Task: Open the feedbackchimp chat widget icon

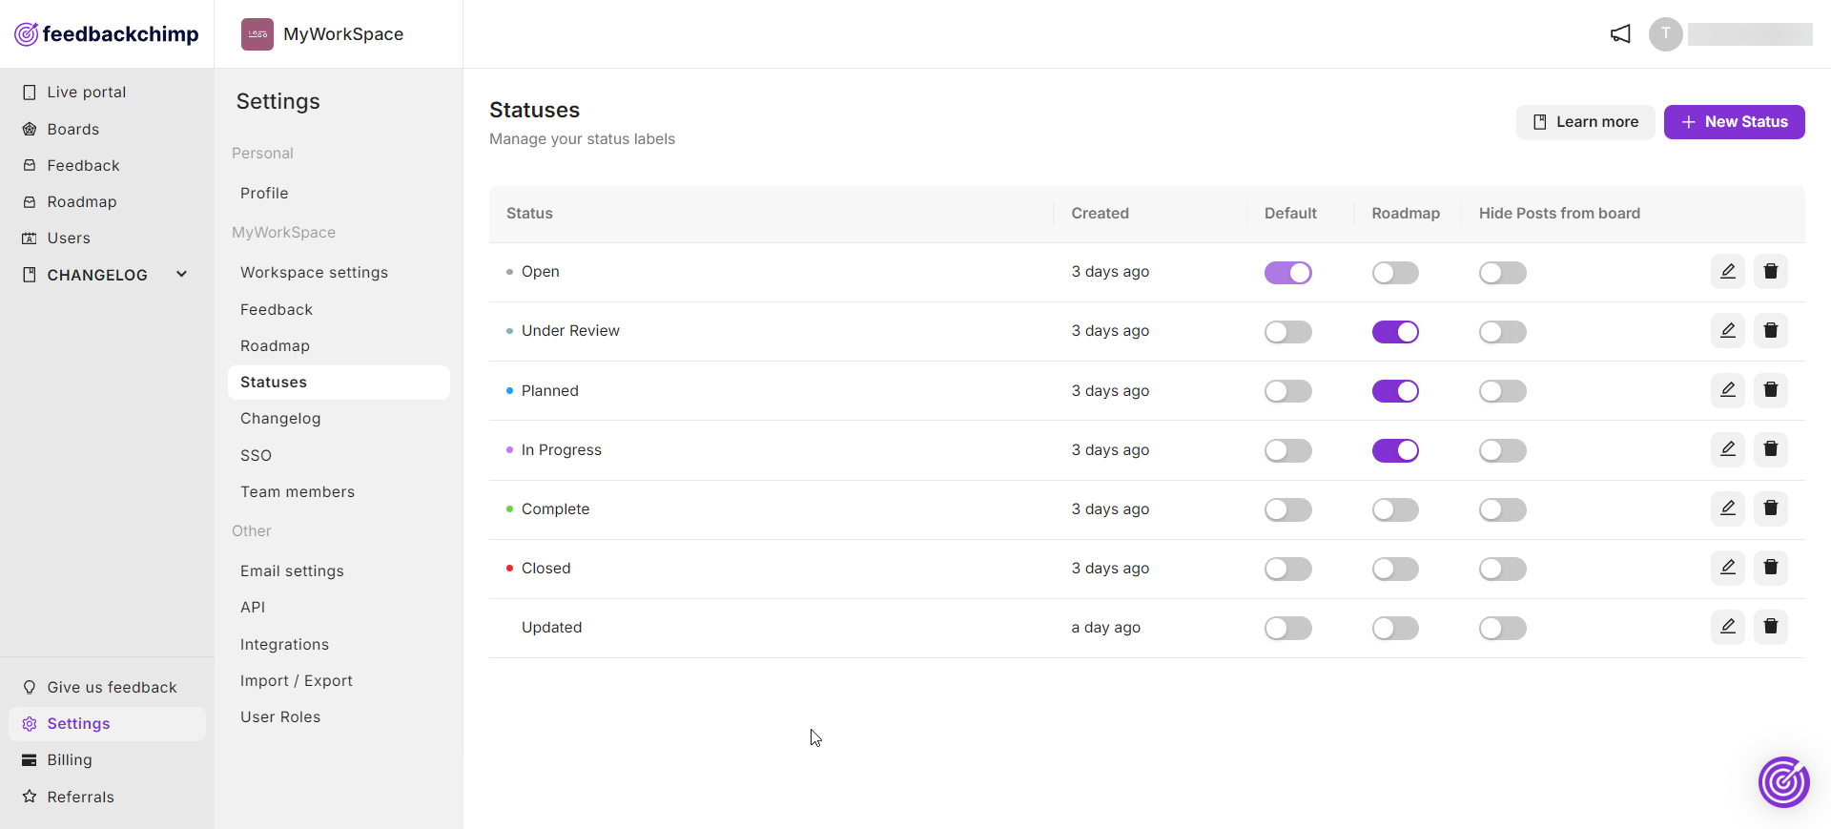Action: 1783,782
